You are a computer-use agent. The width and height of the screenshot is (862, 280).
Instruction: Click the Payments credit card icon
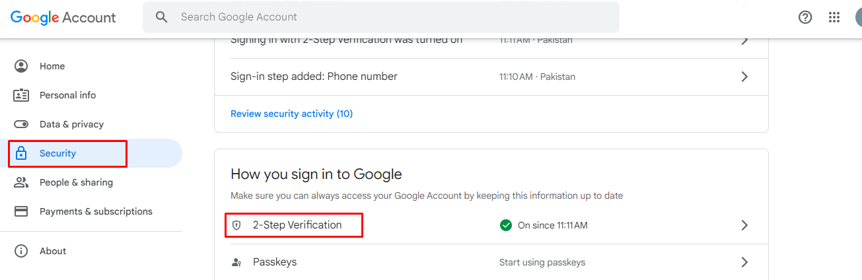pos(21,211)
